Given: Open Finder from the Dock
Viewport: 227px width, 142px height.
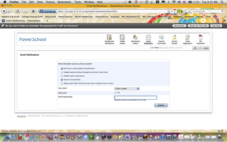Looking at the screenshot, I should 8,137.
